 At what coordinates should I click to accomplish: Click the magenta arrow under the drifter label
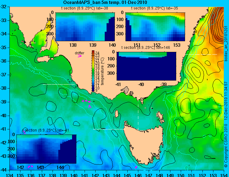[x=80, y=56]
